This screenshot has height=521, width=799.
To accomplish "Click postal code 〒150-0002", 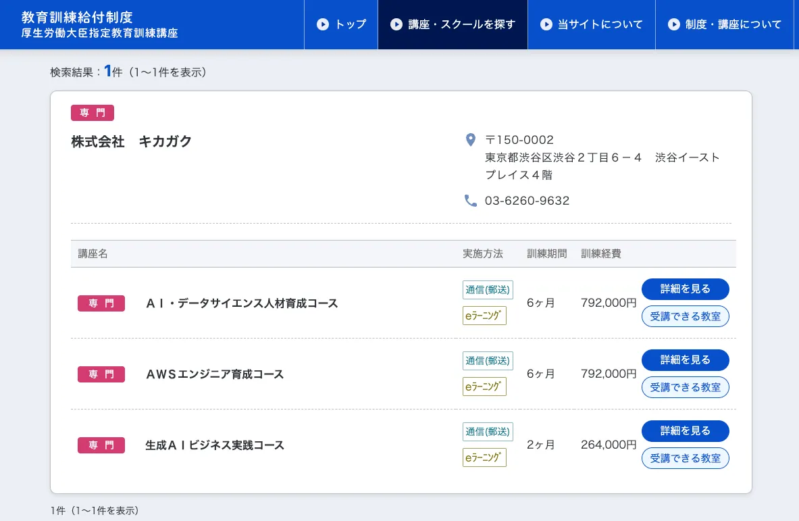I will tap(519, 140).
